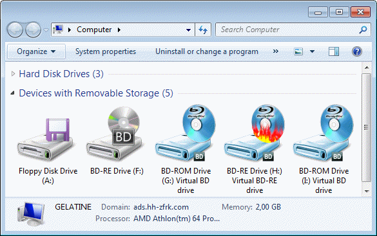Click the arrow after Computer in breadcrumb
377x236 pixels.
119,30
